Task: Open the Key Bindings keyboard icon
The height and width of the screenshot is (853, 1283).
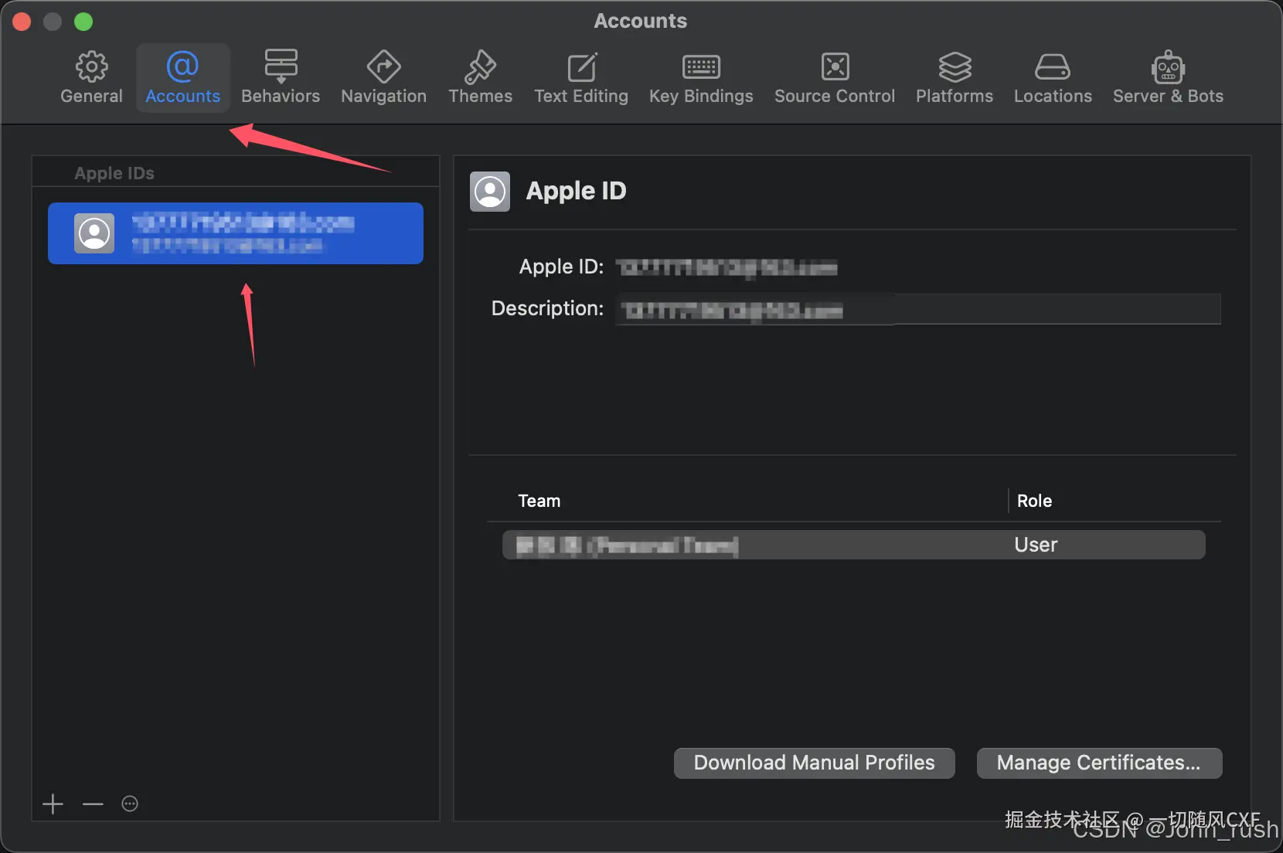Action: [701, 67]
